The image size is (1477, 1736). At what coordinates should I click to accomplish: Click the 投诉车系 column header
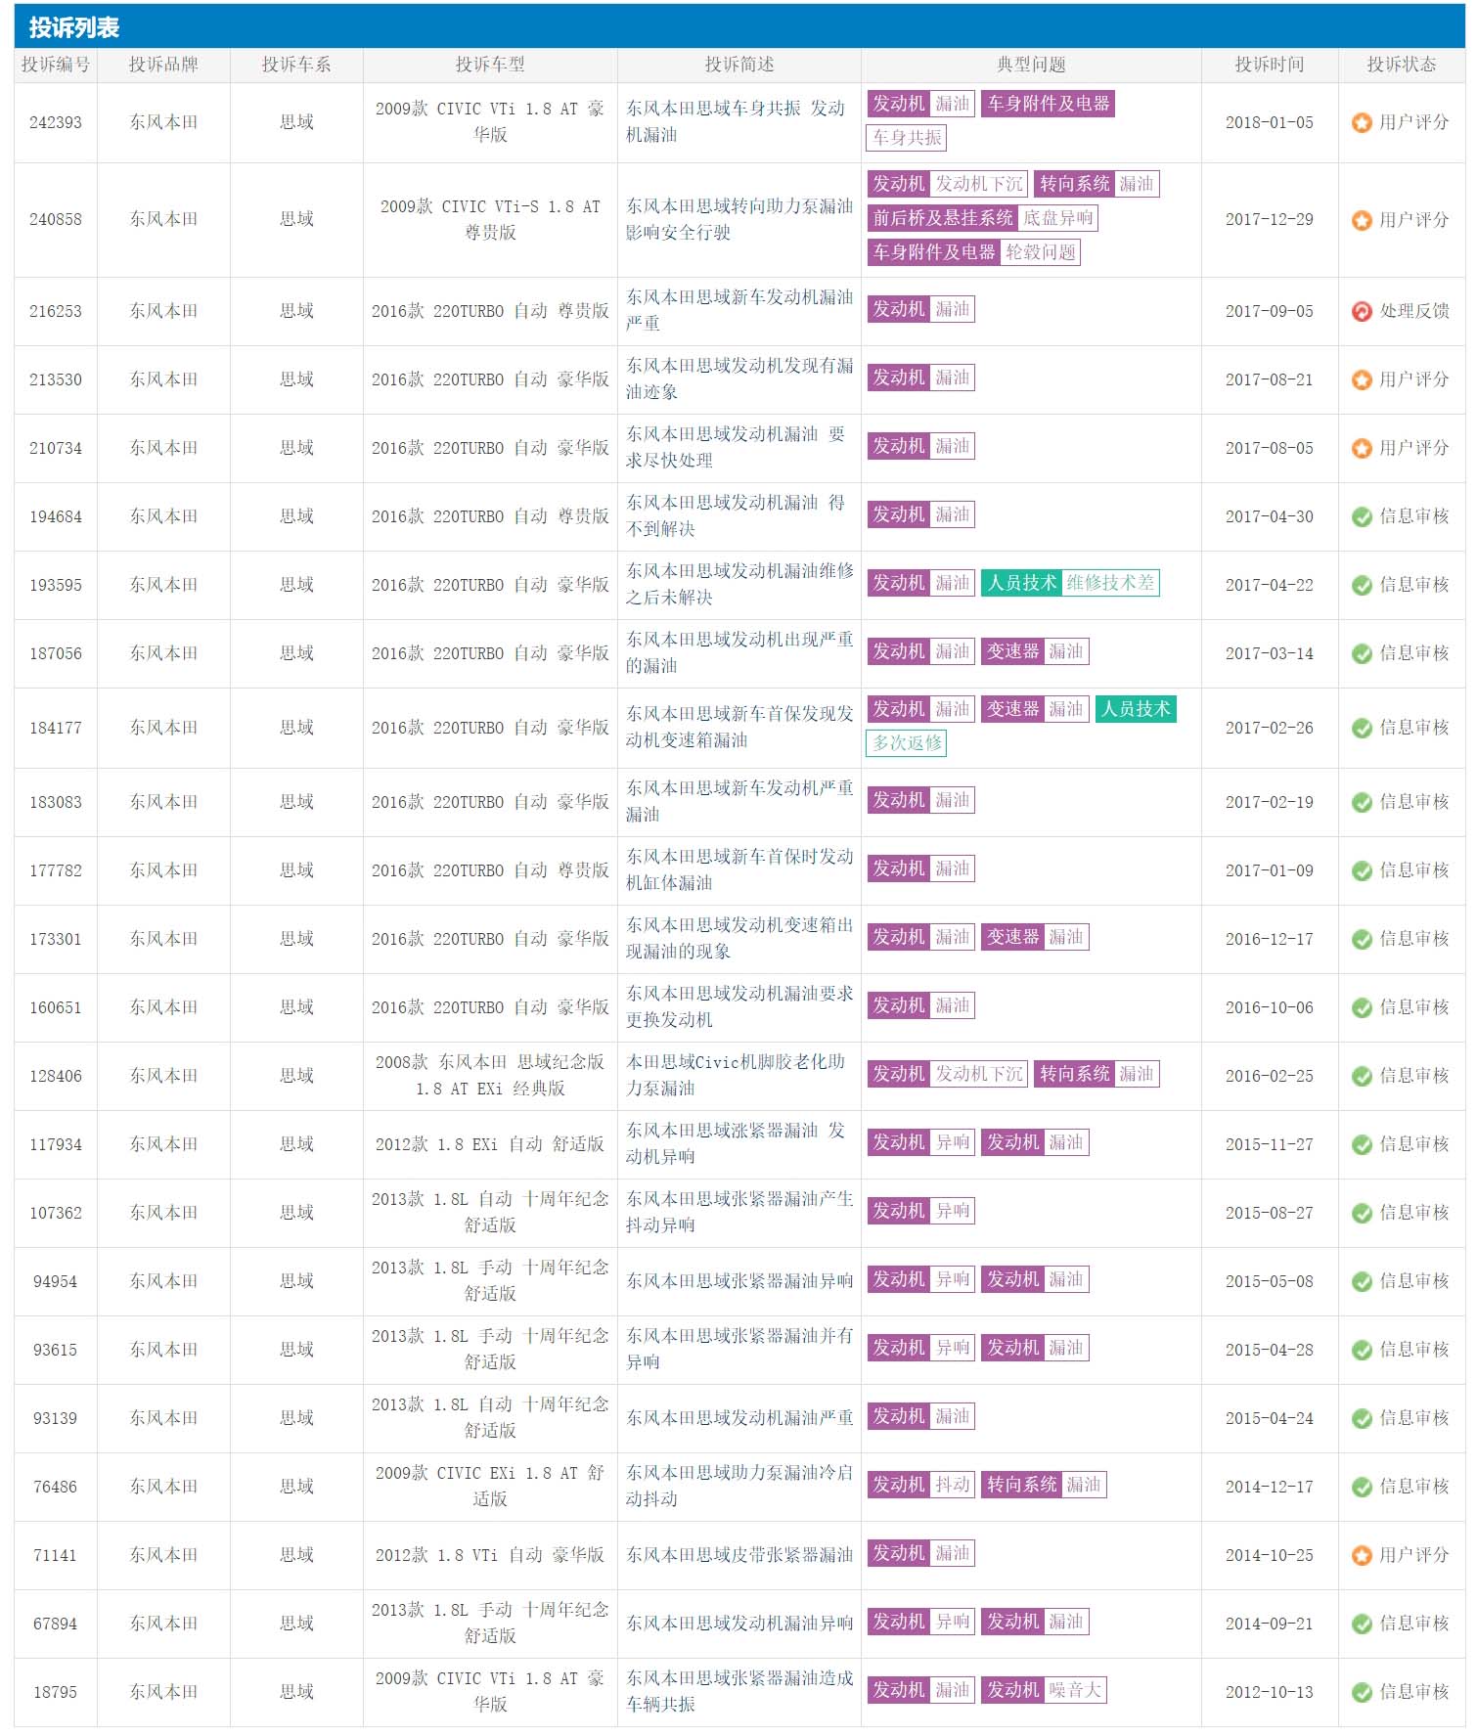tap(296, 66)
